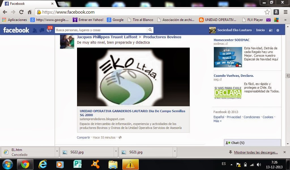Open the Yahoo mail bookmark icon

coord(268,20)
